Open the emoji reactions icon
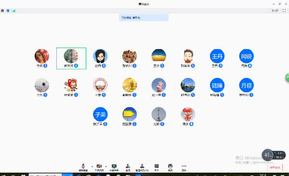 170,167
